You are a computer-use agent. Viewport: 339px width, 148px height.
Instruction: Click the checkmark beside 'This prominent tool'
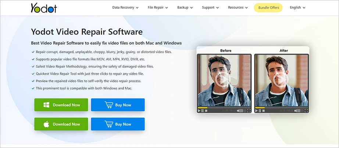[x=33, y=88]
